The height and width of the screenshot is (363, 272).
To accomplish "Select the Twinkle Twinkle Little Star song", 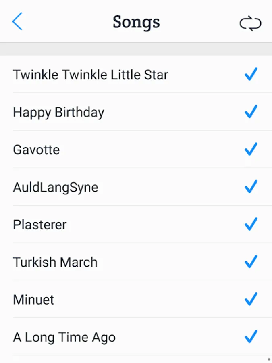I will click(90, 75).
